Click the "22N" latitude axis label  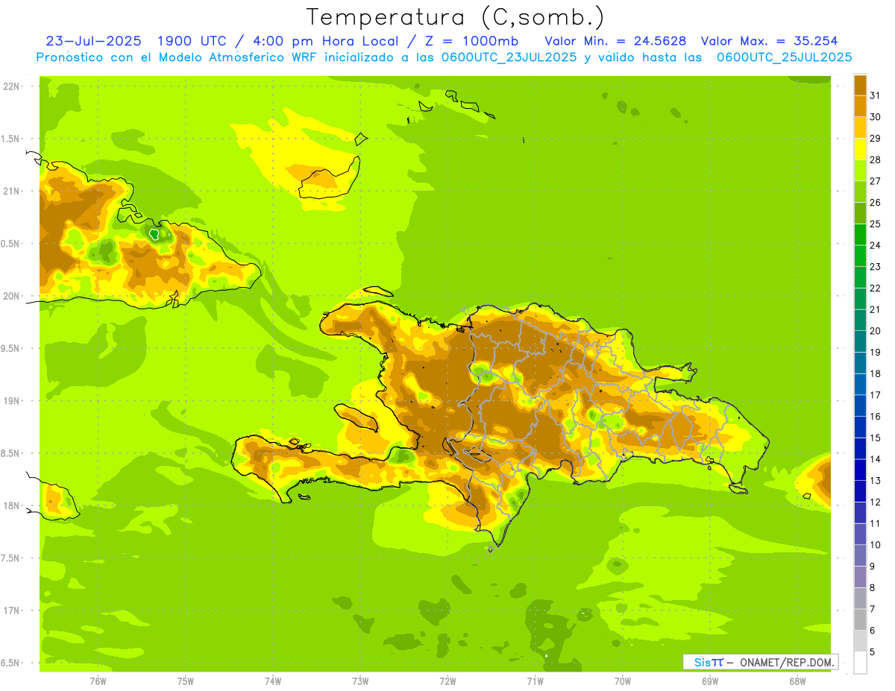10,86
